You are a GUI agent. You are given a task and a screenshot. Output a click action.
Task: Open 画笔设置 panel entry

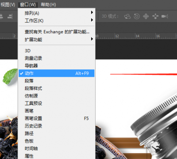coord(57,118)
